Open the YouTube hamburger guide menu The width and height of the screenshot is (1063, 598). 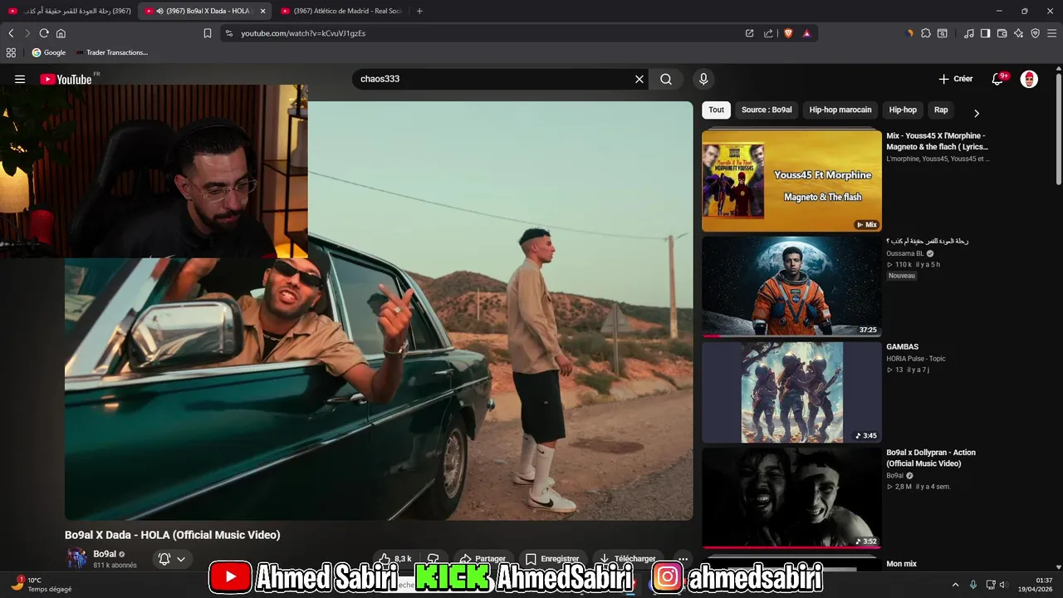(x=20, y=79)
